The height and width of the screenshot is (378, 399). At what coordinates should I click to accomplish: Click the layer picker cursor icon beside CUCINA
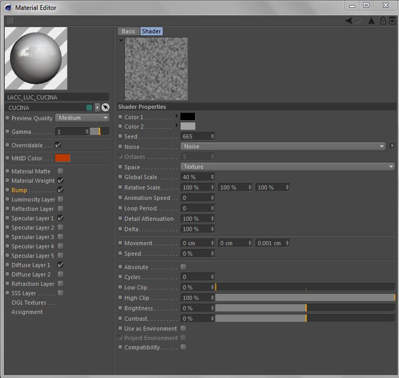pyautogui.click(x=105, y=108)
